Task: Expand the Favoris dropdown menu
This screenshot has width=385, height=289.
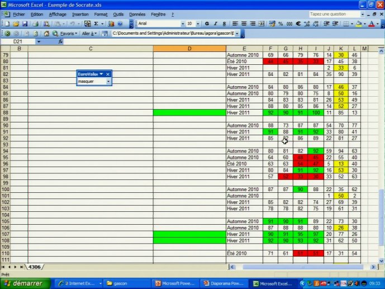Action: click(69, 34)
